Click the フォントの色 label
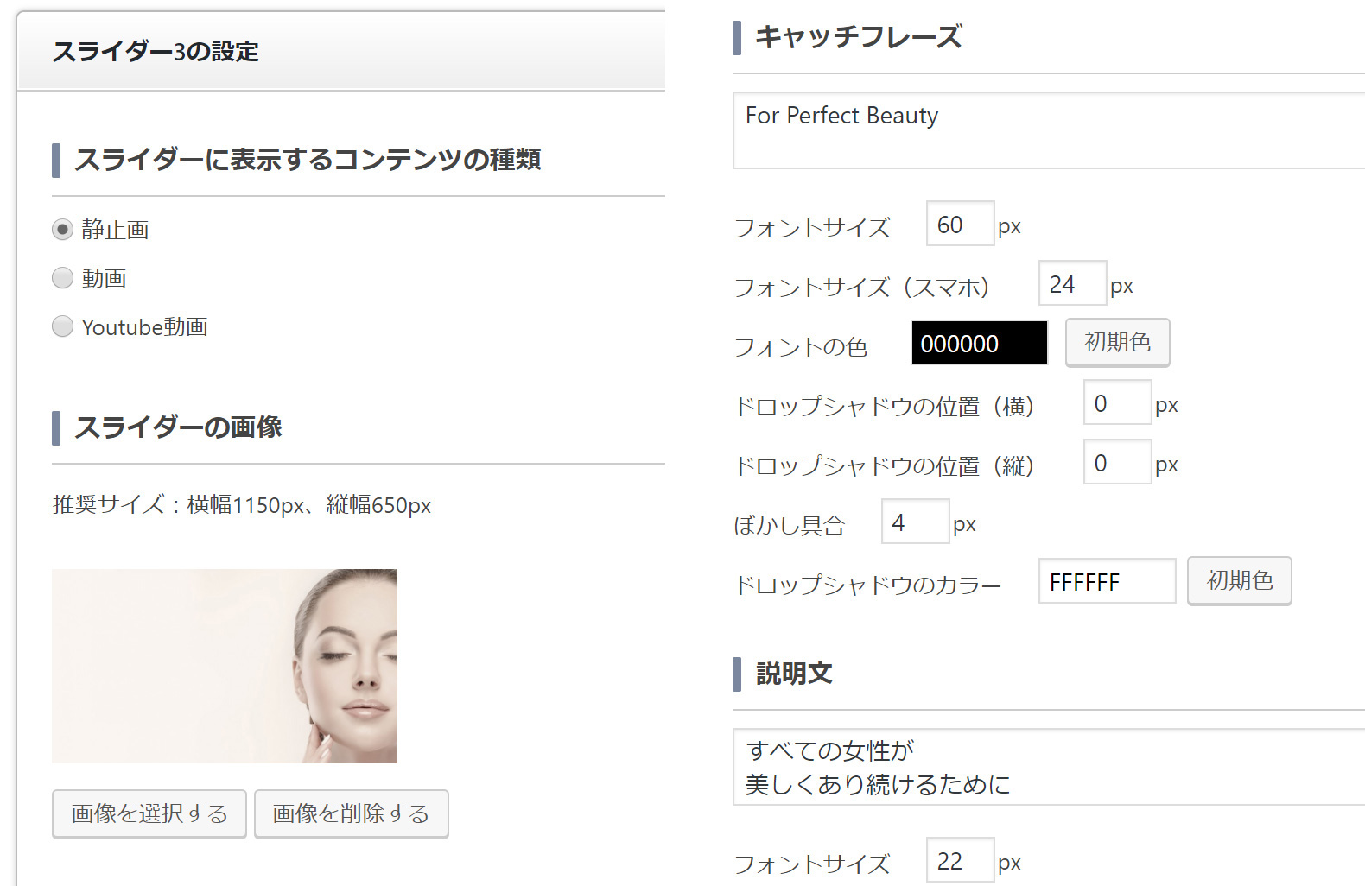 point(800,347)
